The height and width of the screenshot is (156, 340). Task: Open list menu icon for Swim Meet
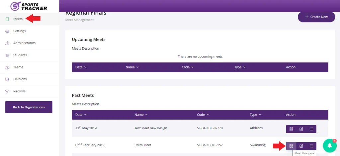(x=311, y=146)
